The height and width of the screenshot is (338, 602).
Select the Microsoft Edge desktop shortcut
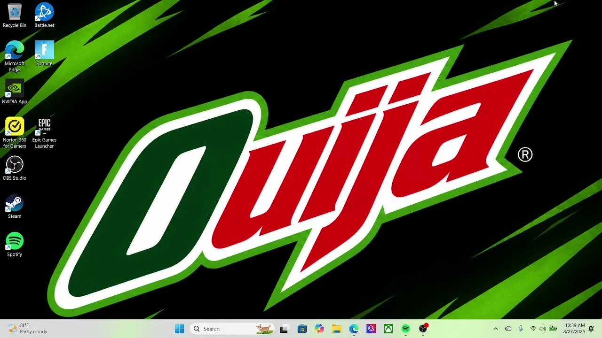(15, 56)
